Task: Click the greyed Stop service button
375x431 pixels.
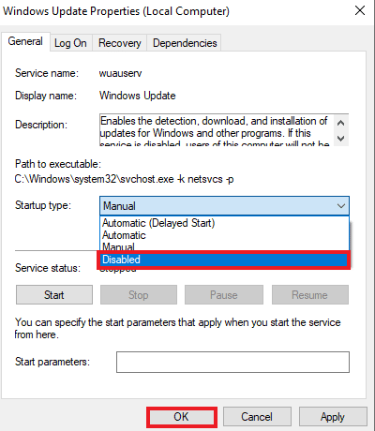Action: [x=139, y=294]
